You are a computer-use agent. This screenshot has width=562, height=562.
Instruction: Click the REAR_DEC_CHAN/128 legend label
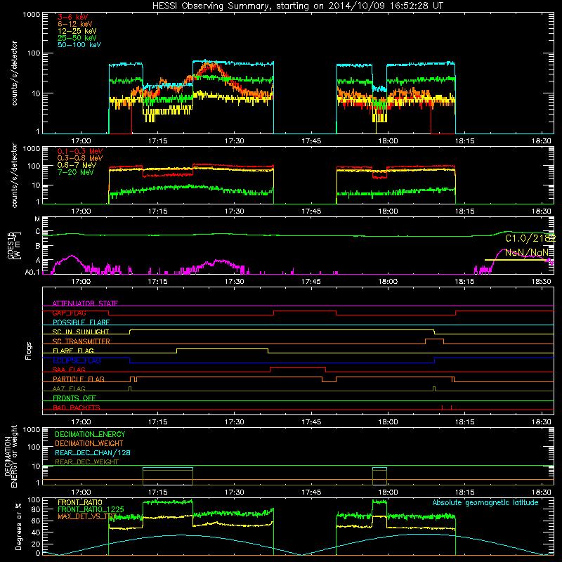click(93, 452)
